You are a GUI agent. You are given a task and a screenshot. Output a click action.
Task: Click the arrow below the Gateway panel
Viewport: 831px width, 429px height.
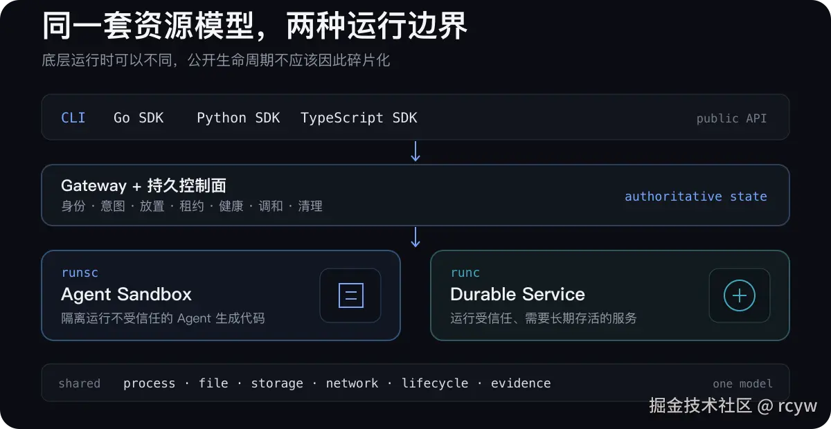coord(415,237)
